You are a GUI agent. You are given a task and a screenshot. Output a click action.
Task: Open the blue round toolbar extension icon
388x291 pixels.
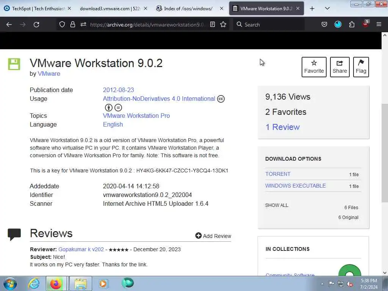(x=338, y=24)
